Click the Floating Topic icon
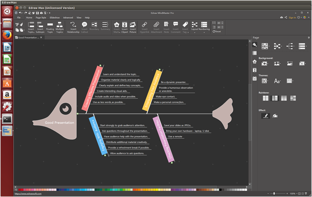Screen dimensions: 312x197 50,27
